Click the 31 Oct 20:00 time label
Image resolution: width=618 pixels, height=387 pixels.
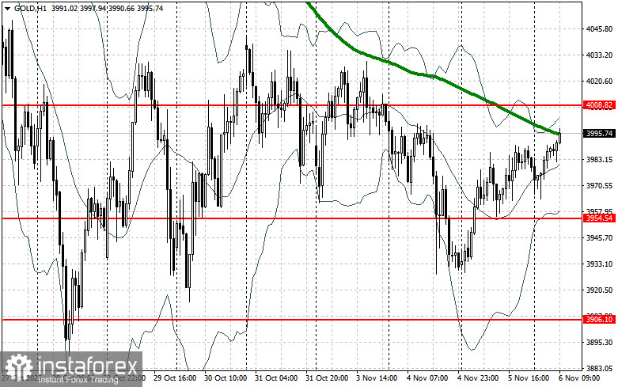[327, 378]
